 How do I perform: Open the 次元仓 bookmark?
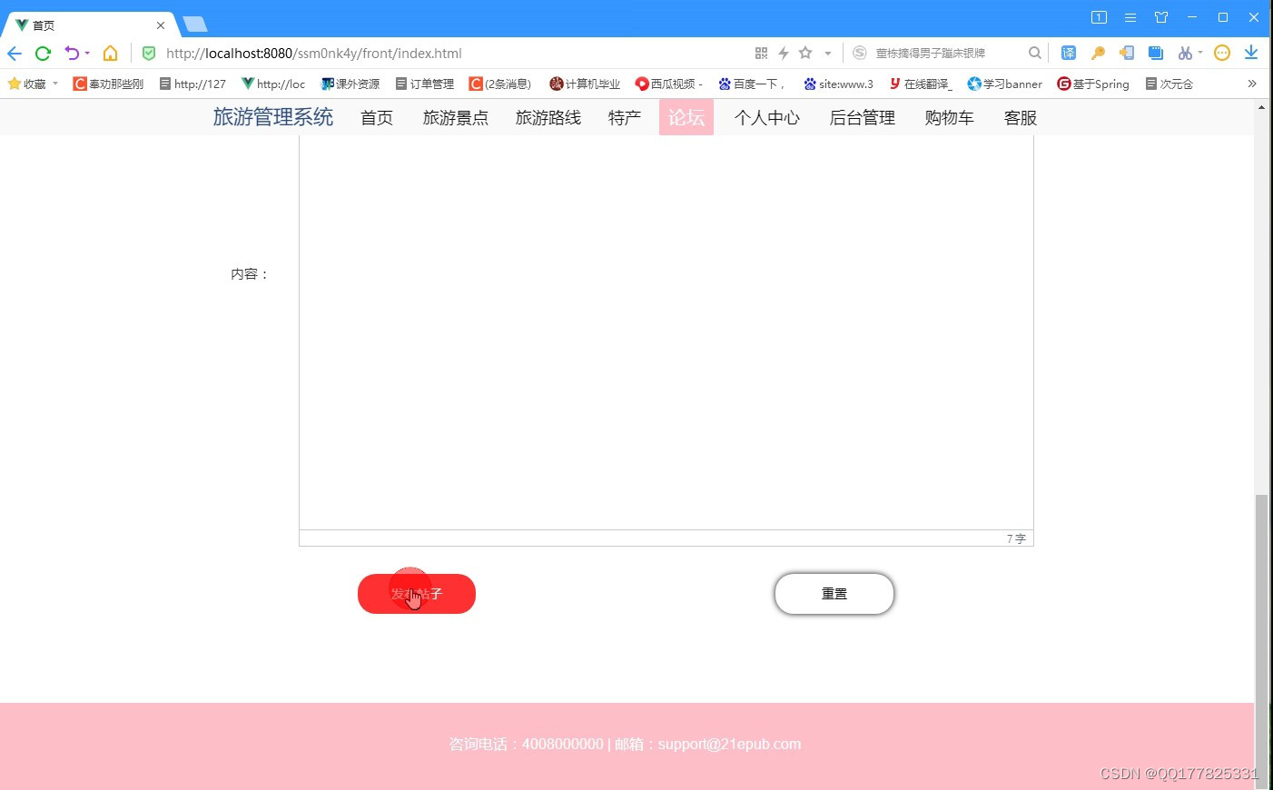coord(1169,84)
